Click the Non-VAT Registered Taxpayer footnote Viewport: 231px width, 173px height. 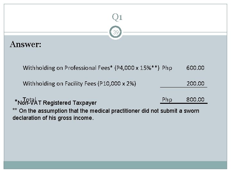pos(56,103)
